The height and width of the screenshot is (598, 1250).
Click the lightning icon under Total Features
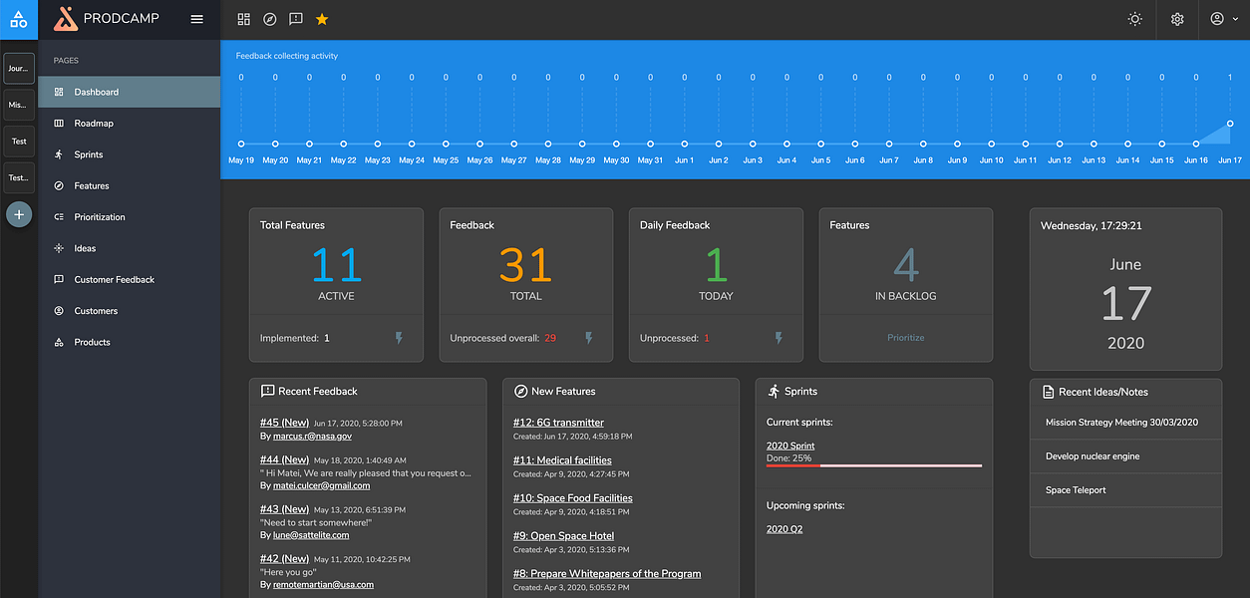point(399,338)
